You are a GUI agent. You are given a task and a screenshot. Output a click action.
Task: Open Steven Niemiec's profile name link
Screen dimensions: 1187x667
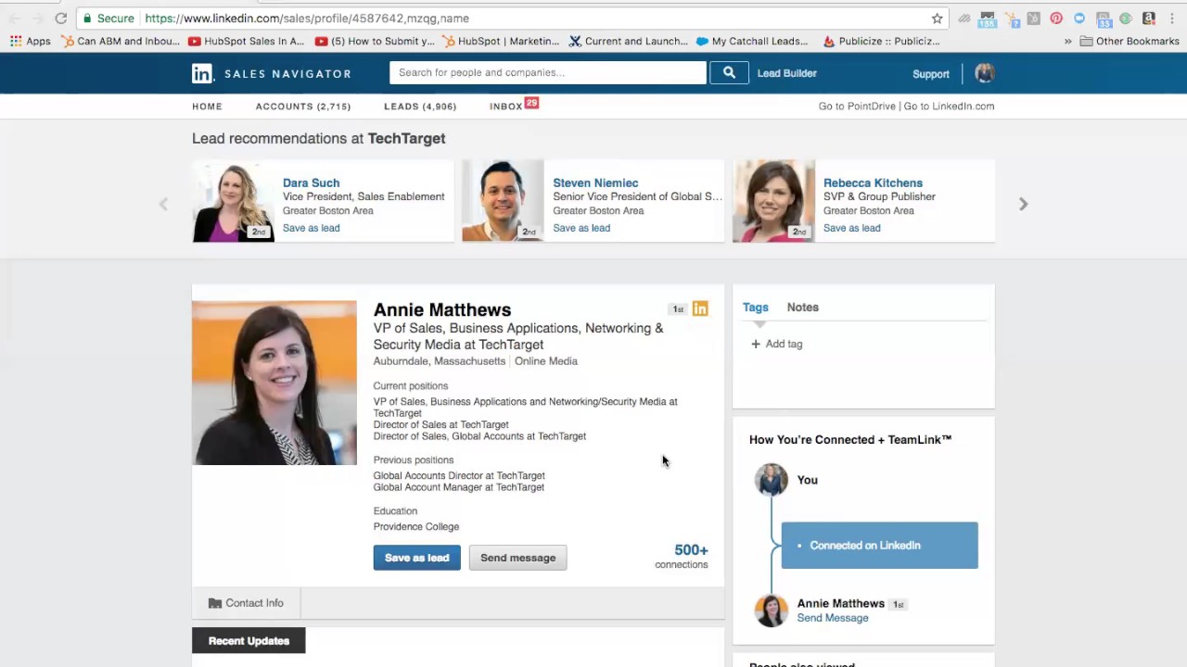pos(595,183)
